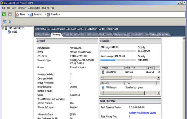Collapse the 192.168.234.132 tree node
This screenshot has height=119, width=187.
point(3,28)
